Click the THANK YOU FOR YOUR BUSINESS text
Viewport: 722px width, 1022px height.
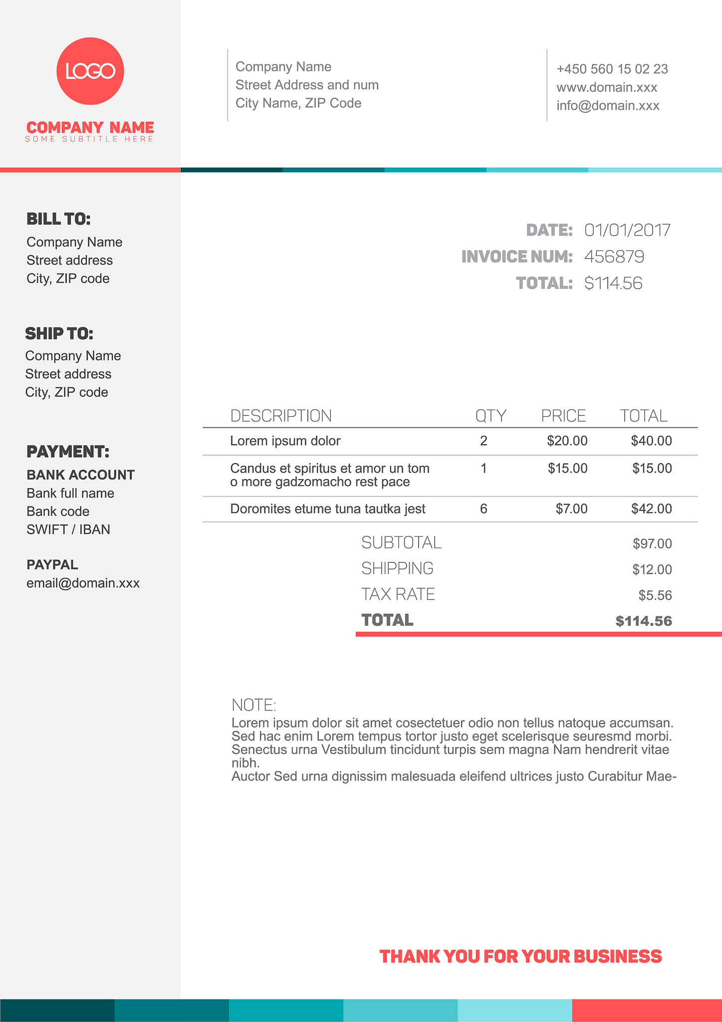[520, 956]
